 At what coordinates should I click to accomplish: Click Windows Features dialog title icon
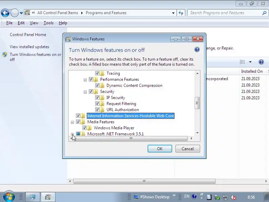(x=68, y=39)
